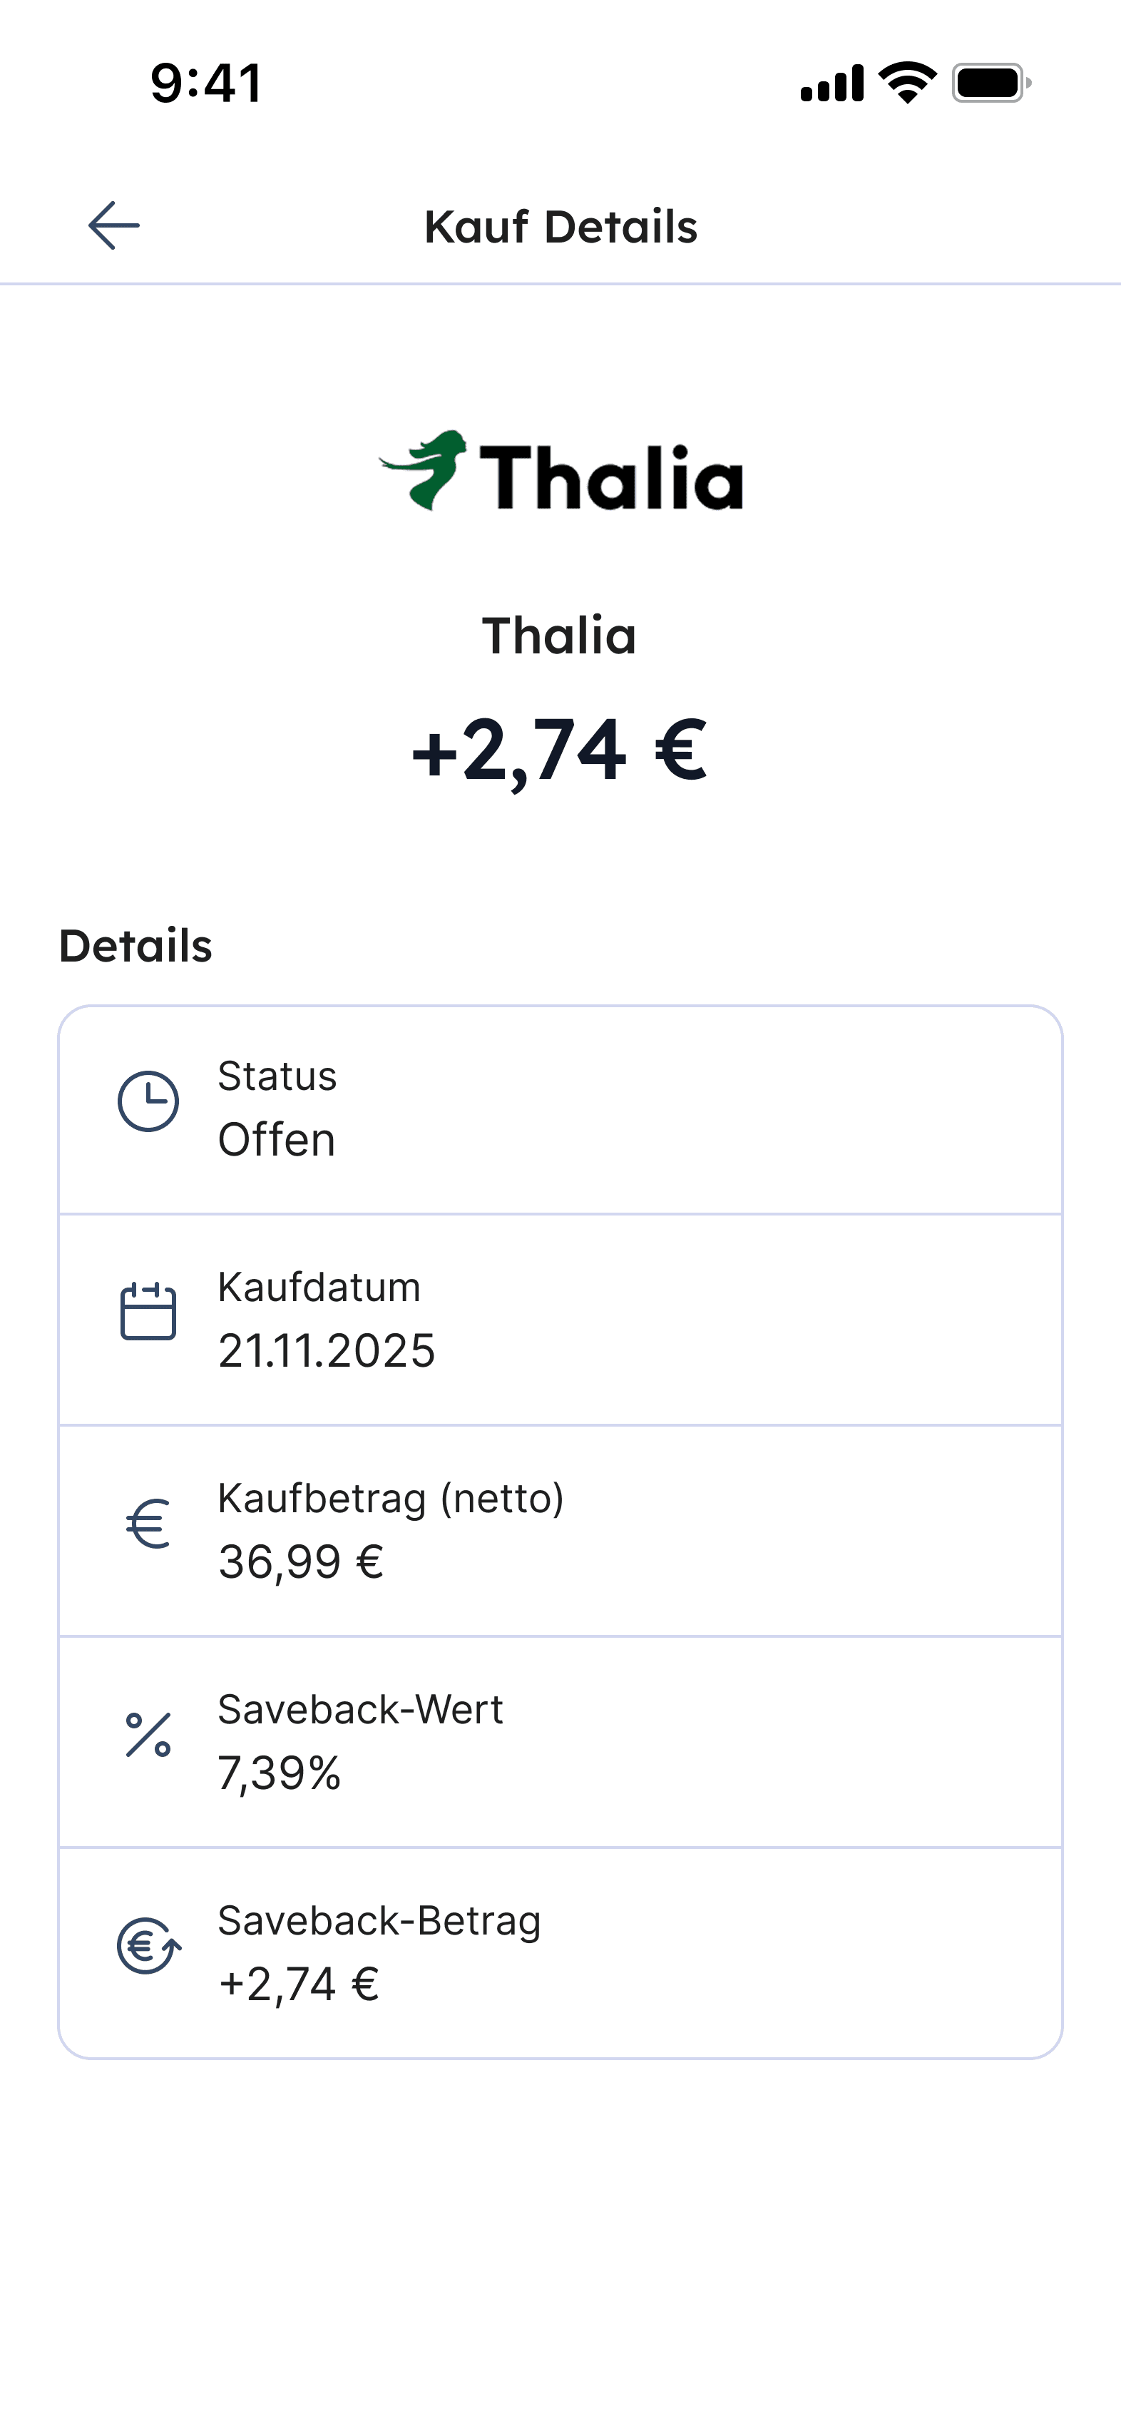Tap the Saveback-Wert 7,39% value
Screen dimensions: 1121x2431
point(280,1773)
